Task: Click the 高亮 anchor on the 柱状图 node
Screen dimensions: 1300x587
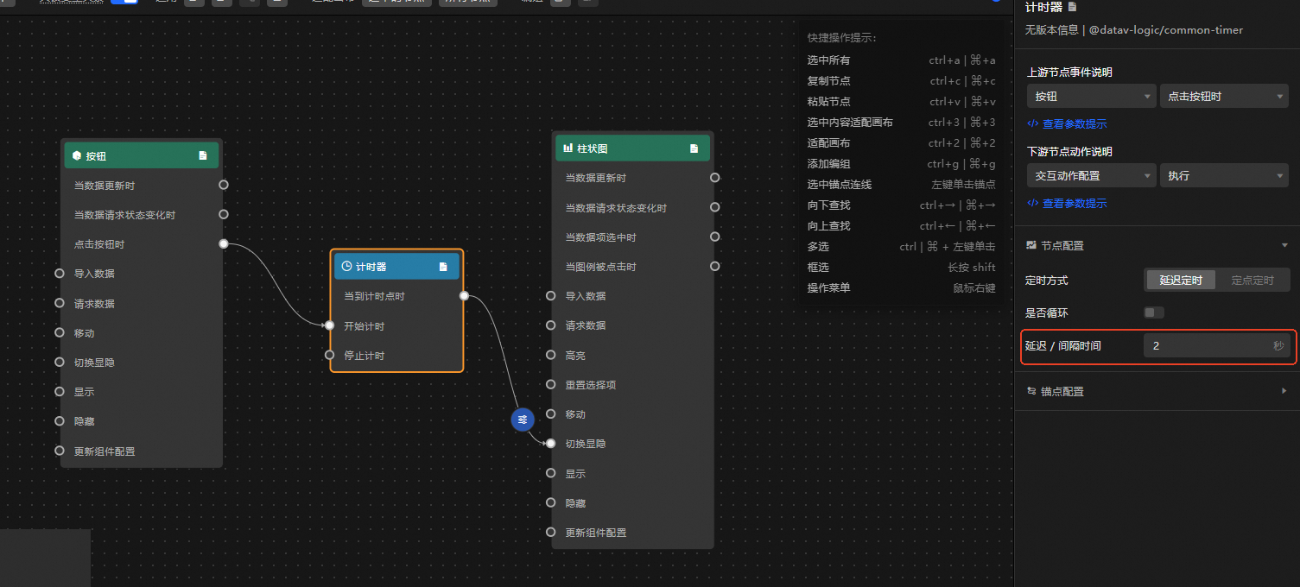Action: (551, 355)
